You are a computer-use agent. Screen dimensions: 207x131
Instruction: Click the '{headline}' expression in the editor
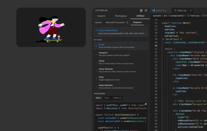pos(181,78)
